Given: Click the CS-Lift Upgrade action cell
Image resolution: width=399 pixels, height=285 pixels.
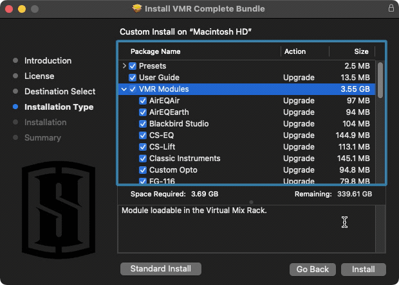Looking at the screenshot, I should tap(299, 147).
